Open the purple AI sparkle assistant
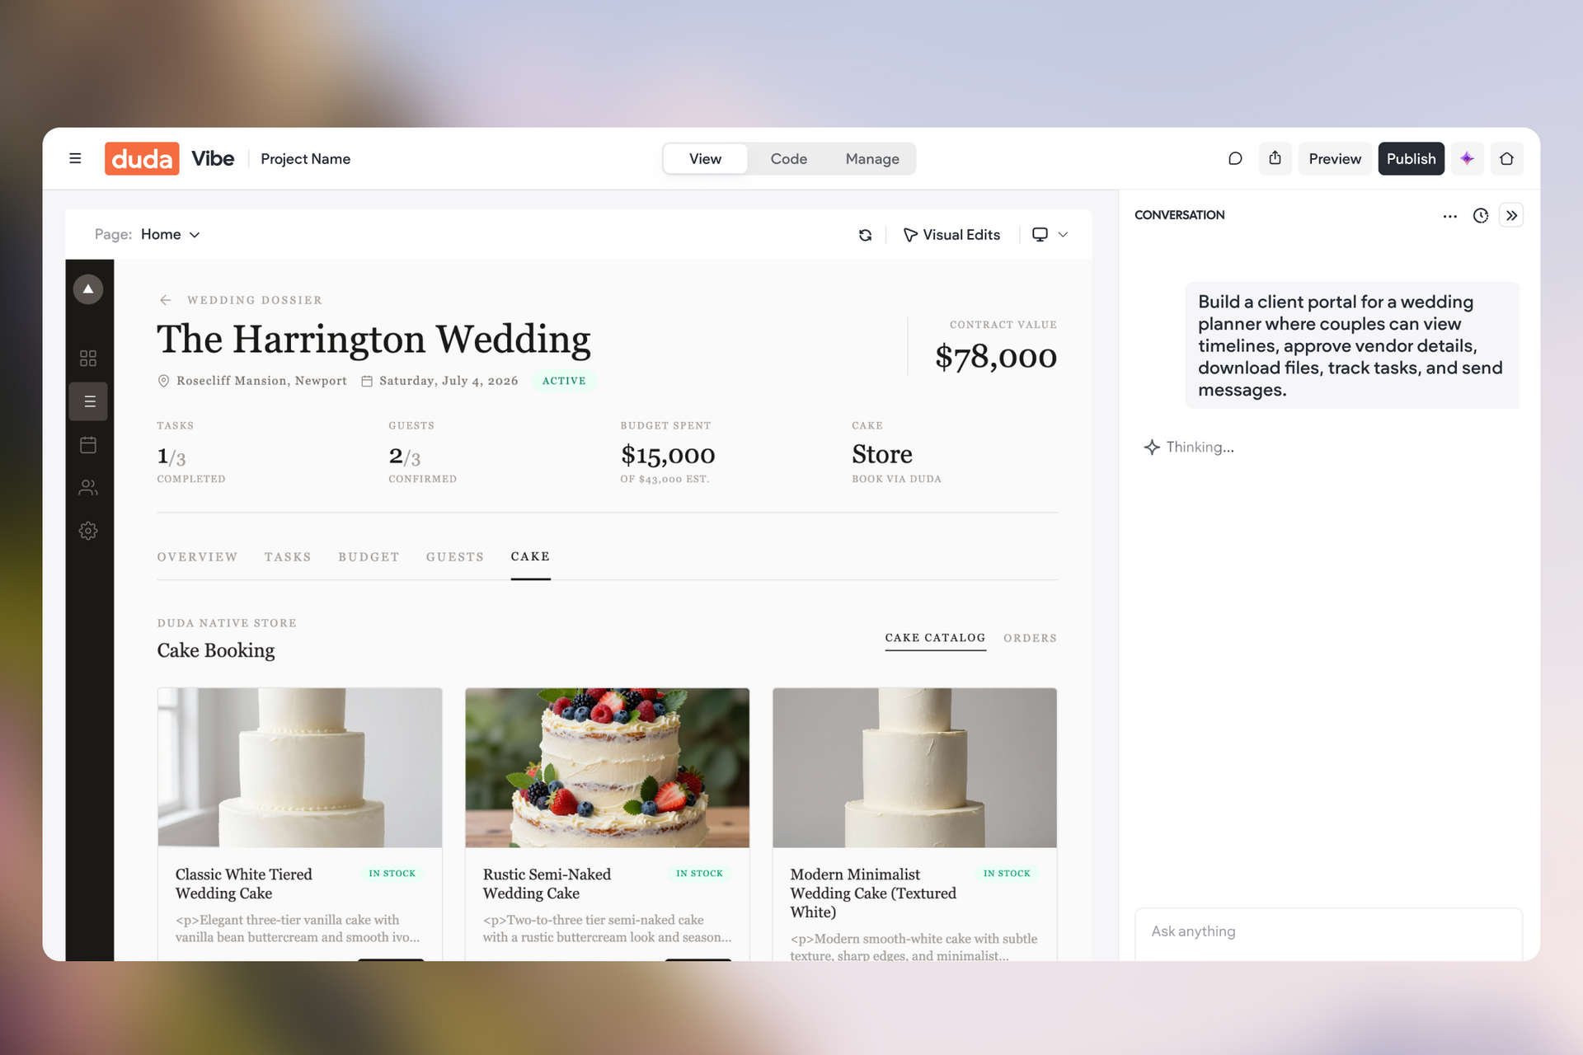The width and height of the screenshot is (1583, 1055). click(1467, 158)
